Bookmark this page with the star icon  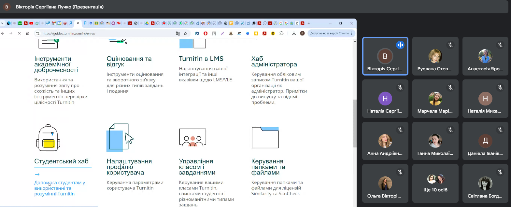pyautogui.click(x=186, y=33)
